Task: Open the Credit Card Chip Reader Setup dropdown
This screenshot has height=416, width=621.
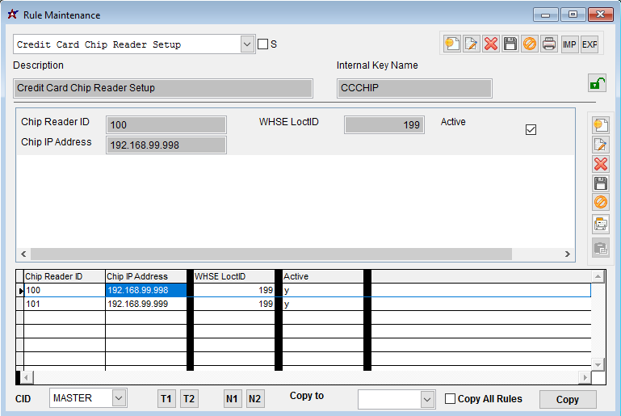Action: [x=248, y=44]
